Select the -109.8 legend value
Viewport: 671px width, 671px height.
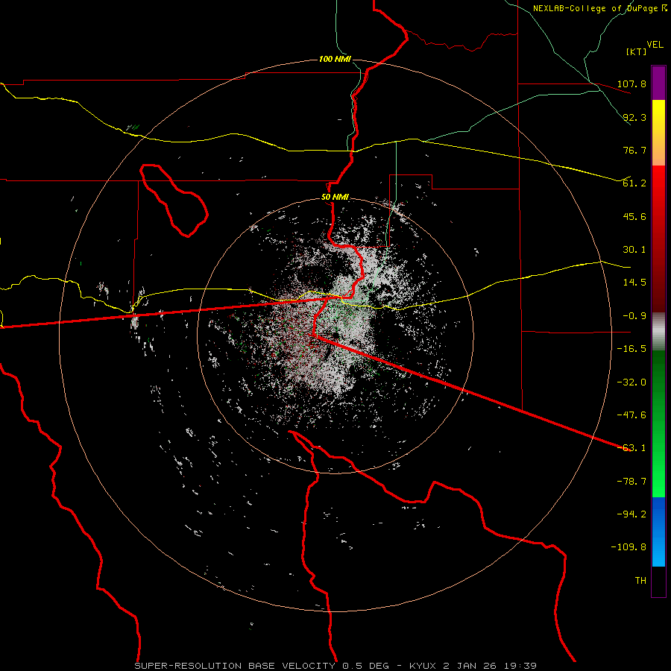[629, 547]
